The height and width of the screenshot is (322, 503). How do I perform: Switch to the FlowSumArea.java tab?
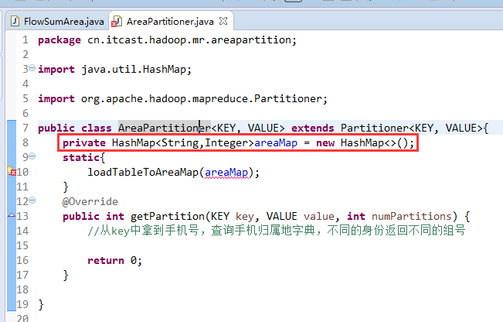click(57, 21)
